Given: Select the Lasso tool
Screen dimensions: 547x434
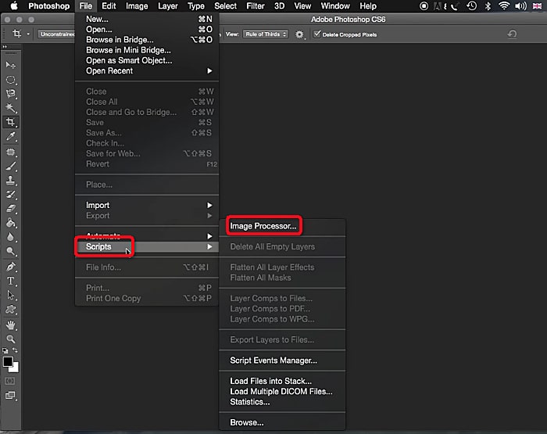Looking at the screenshot, I should point(10,94).
